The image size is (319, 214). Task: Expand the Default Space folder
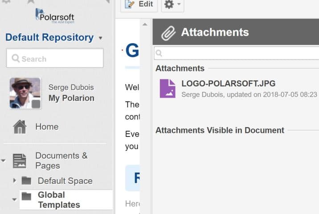[x=15, y=181]
